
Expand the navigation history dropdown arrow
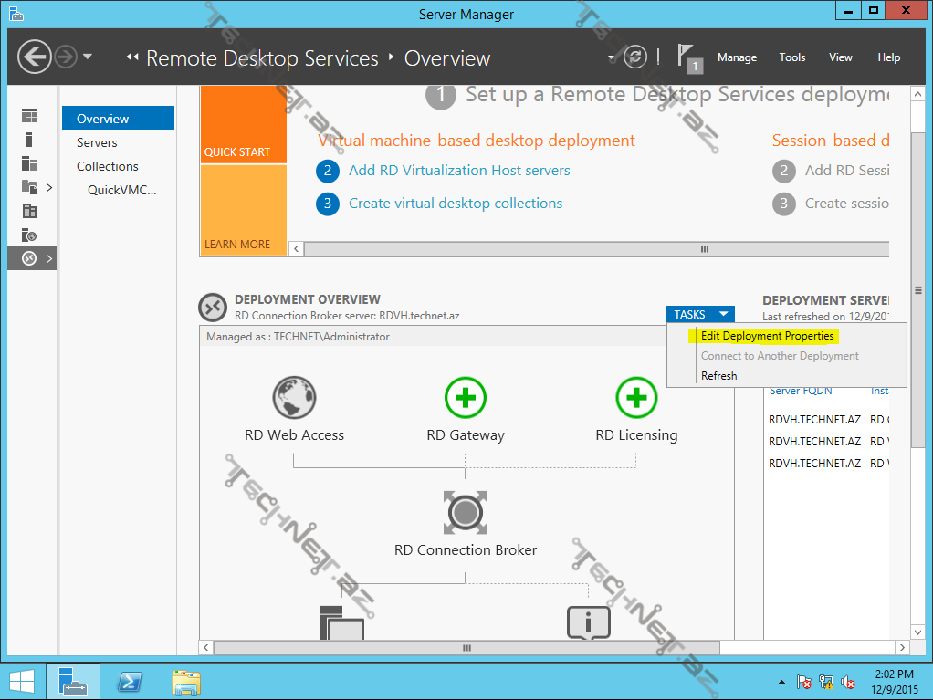click(88, 57)
